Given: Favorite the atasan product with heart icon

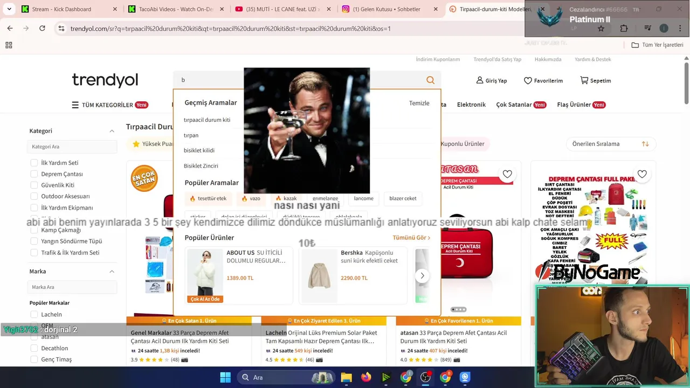Looking at the screenshot, I should pyautogui.click(x=507, y=174).
